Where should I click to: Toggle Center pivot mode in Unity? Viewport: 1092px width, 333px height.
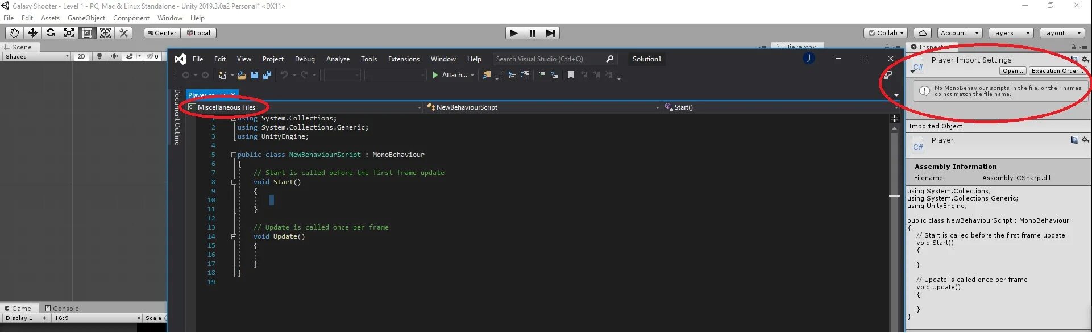162,33
